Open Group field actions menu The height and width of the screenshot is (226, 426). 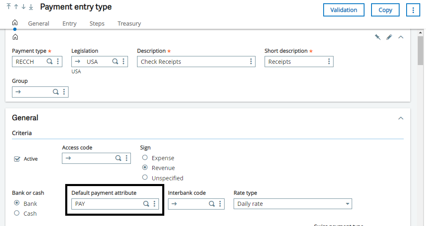[64, 92]
